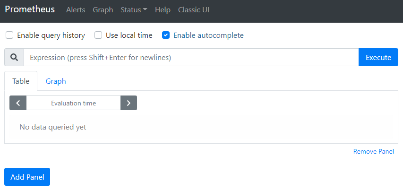Toggle the Use local time checkbox
The width and height of the screenshot is (403, 191).
point(98,35)
